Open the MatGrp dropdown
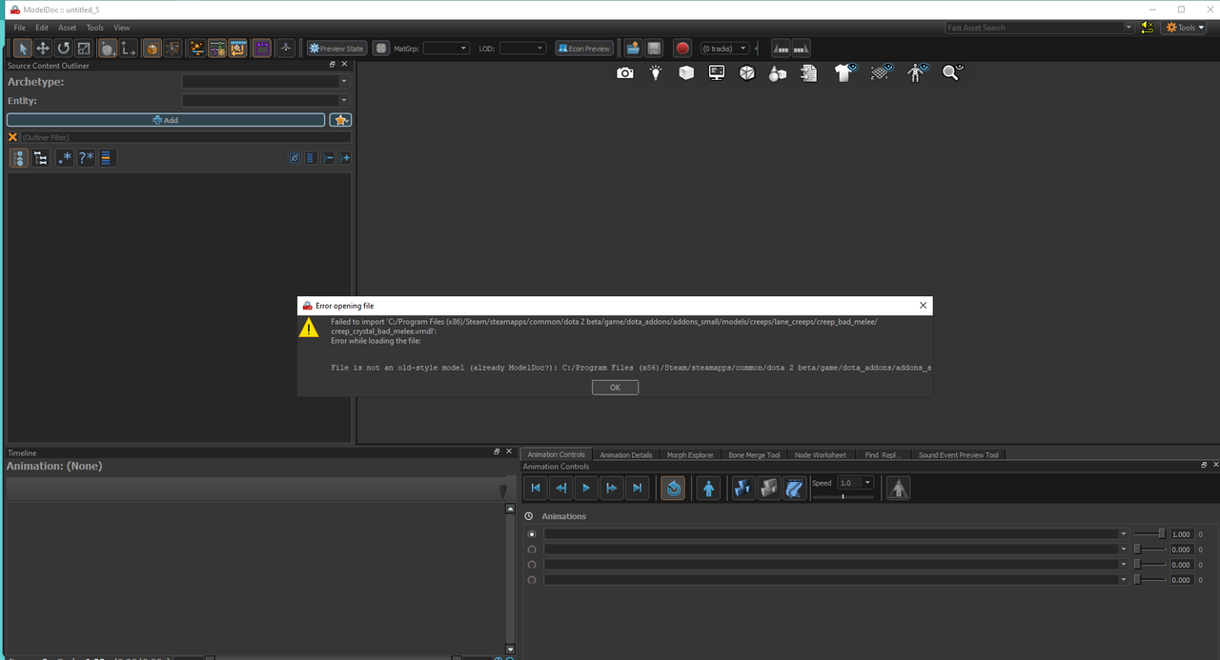The width and height of the screenshot is (1220, 660). (446, 48)
